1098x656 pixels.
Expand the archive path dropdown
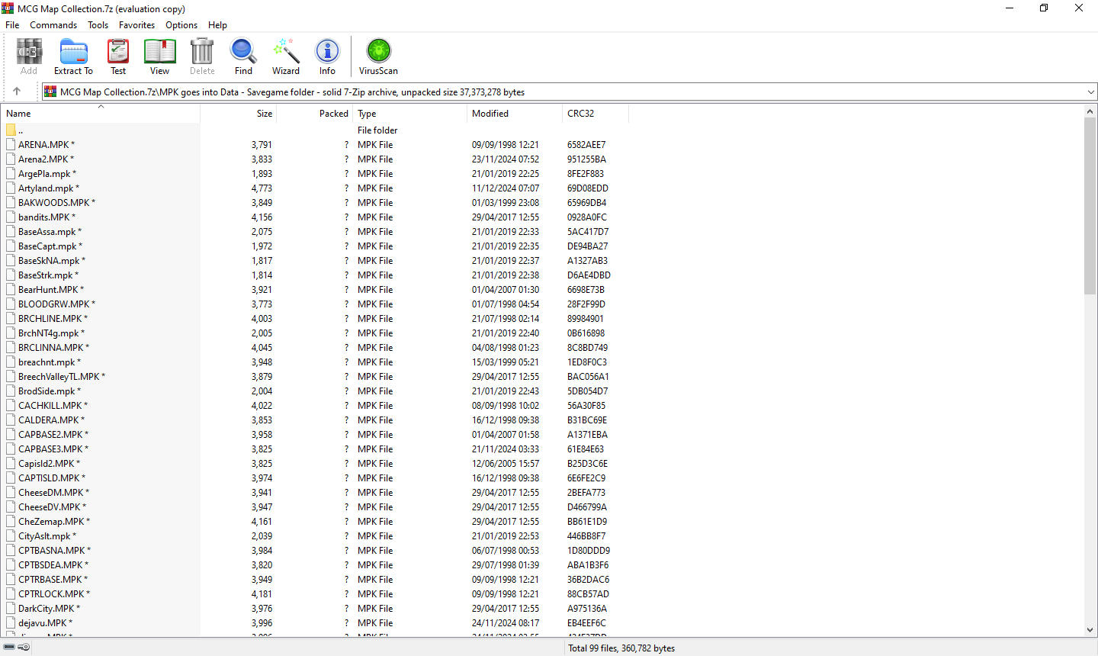pyautogui.click(x=1090, y=92)
